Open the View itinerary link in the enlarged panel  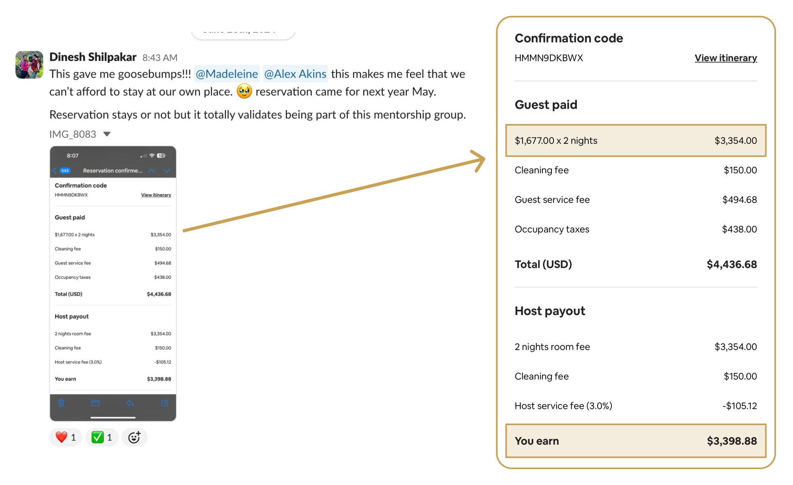(x=725, y=58)
